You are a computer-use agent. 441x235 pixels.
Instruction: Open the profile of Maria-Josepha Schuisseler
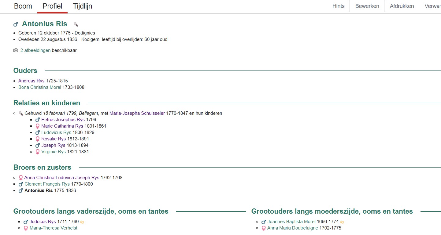[137, 113]
